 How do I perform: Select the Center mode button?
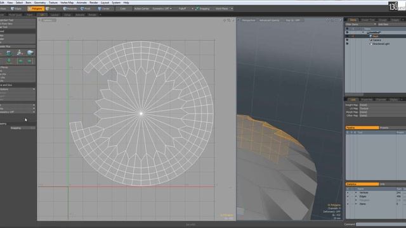click(104, 9)
